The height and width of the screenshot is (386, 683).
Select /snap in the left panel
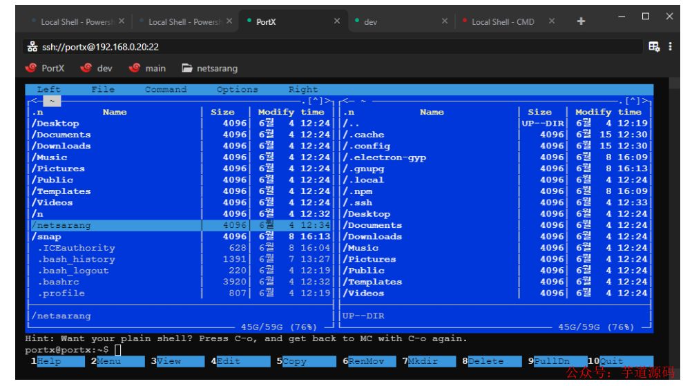click(x=181, y=237)
